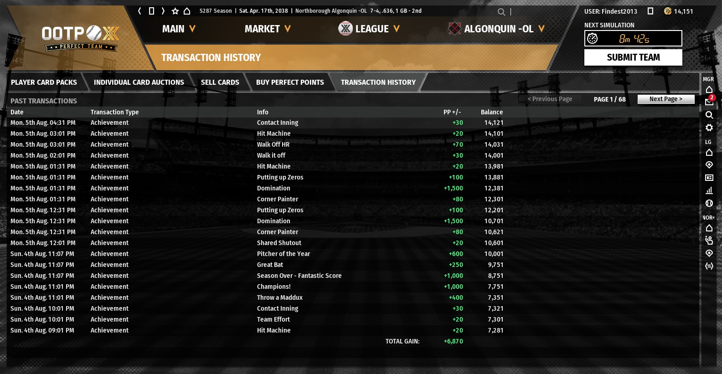Select the Transaction History tab
Screen dimensions: 722x374
[378, 82]
